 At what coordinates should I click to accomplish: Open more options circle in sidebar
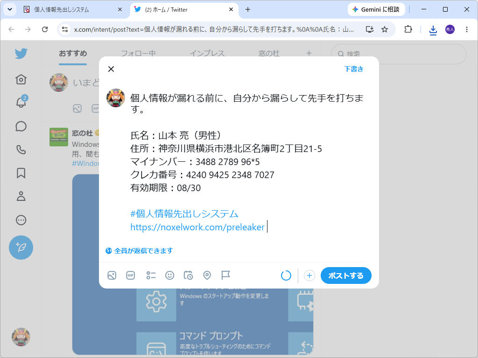[21, 220]
